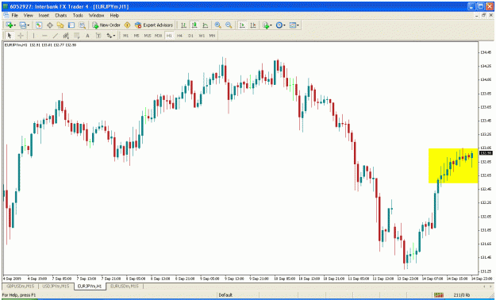Screen dimensions: 496x300
Task: Click the Default profile status bar entry
Action: click(225, 295)
